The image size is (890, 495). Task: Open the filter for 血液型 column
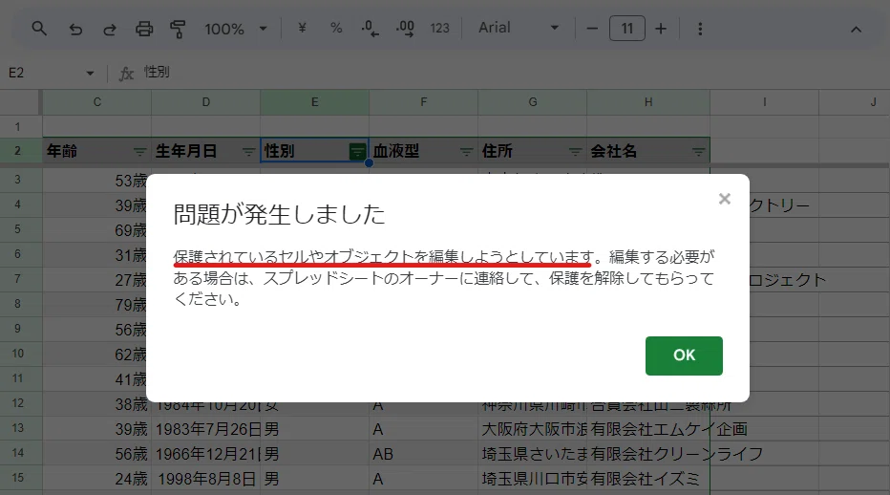[x=467, y=152]
